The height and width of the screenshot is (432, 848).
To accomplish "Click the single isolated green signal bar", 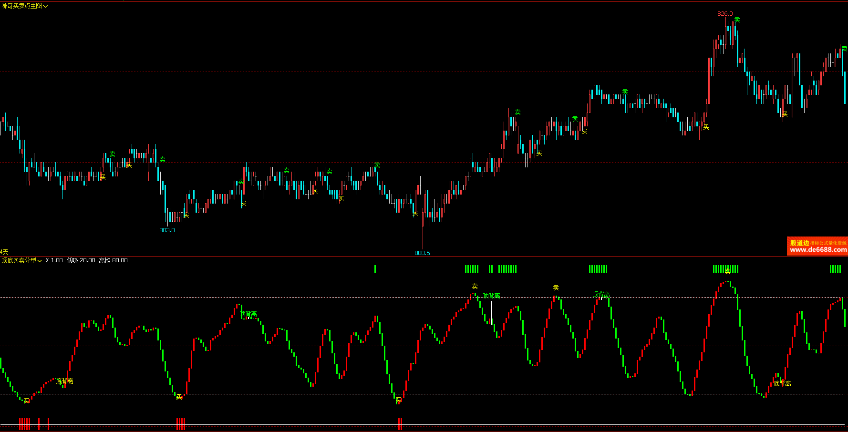I will pos(375,269).
